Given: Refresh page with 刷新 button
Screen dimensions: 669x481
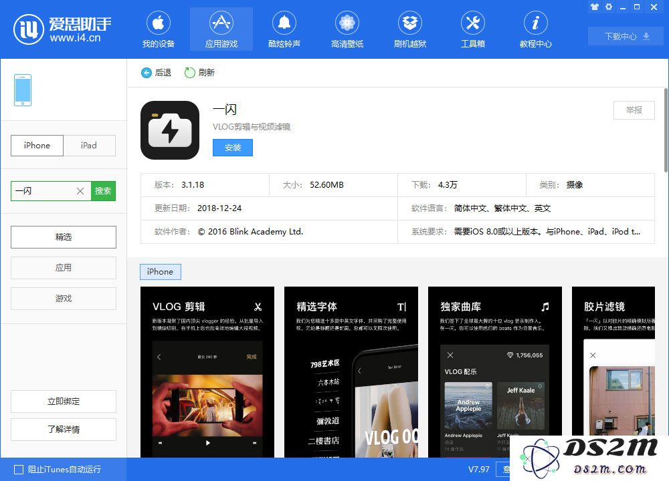Looking at the screenshot, I should (199, 73).
